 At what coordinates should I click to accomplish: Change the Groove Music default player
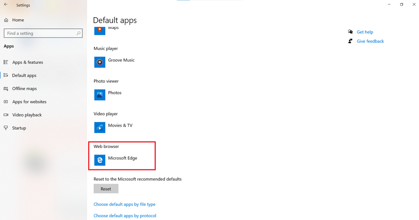121,60
